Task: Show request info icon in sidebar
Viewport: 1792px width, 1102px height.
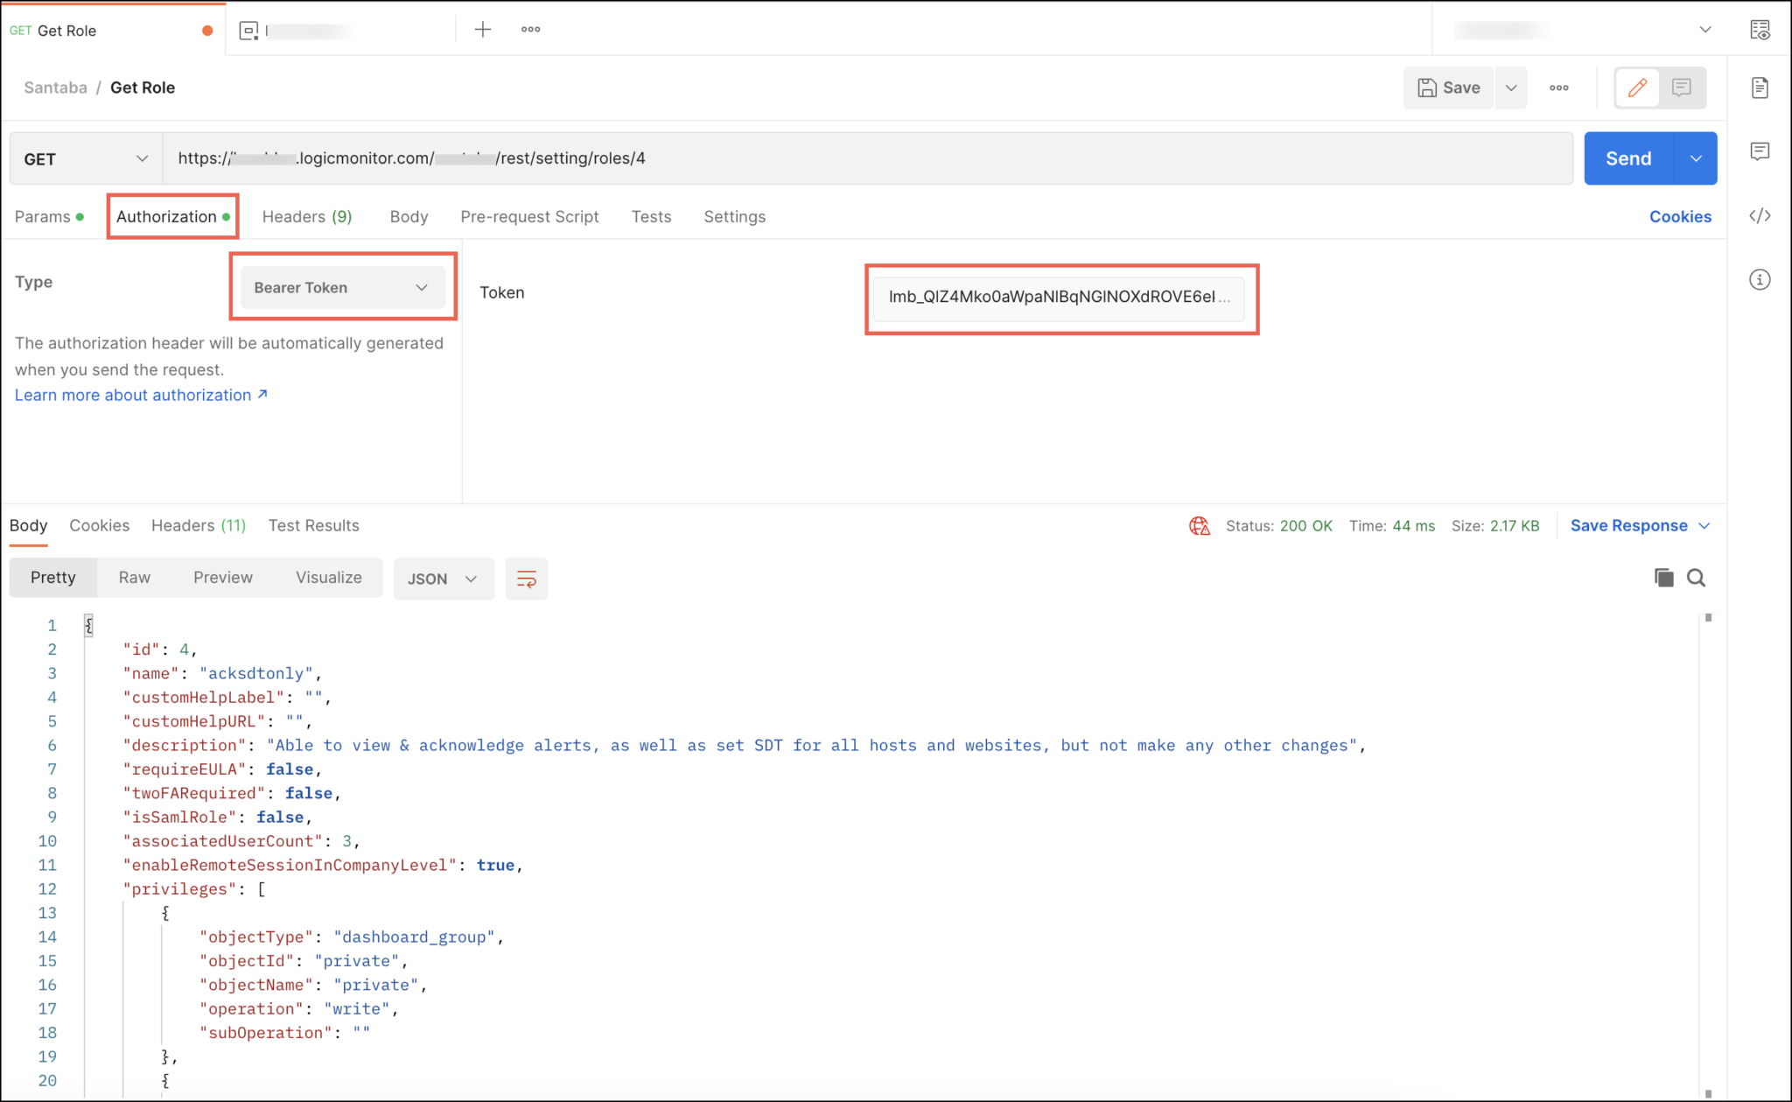Action: coord(1760,280)
